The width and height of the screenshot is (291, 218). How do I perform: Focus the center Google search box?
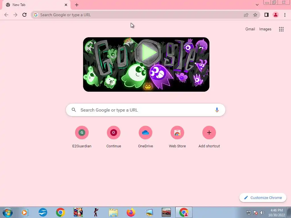[145, 110]
